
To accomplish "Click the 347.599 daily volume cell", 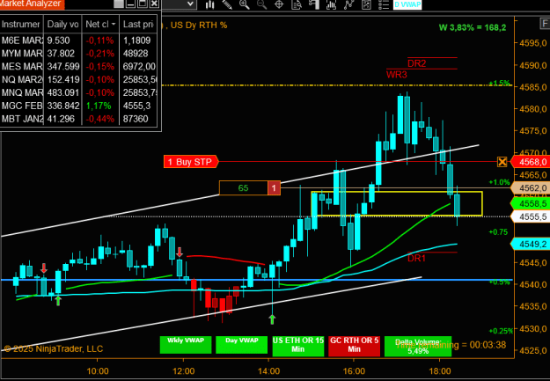I will (63, 66).
